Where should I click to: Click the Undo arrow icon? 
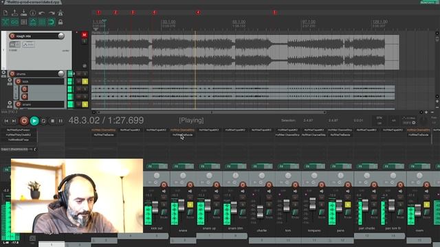[x=42, y=13]
